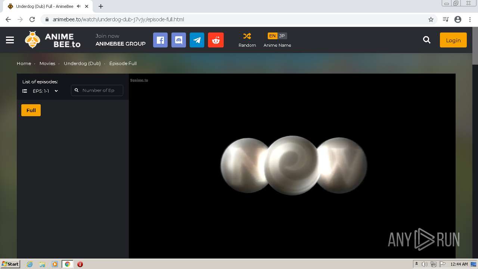
Task: Click the video player area
Action: [292, 166]
